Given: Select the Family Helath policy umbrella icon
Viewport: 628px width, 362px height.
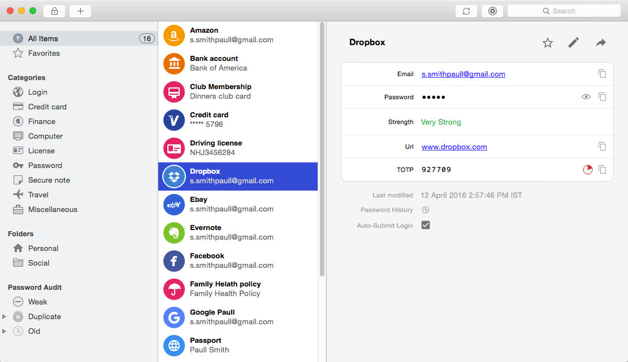Looking at the screenshot, I should 174,289.
